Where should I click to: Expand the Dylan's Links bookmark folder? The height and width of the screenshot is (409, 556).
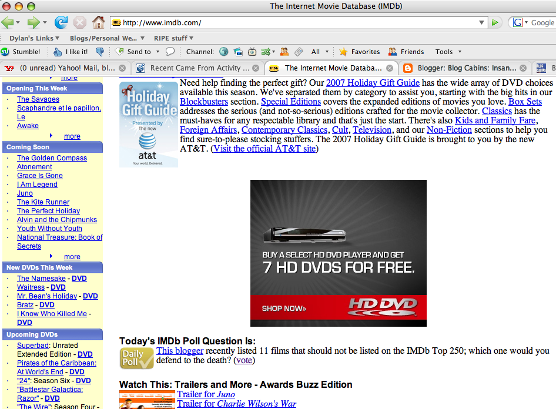pos(35,38)
